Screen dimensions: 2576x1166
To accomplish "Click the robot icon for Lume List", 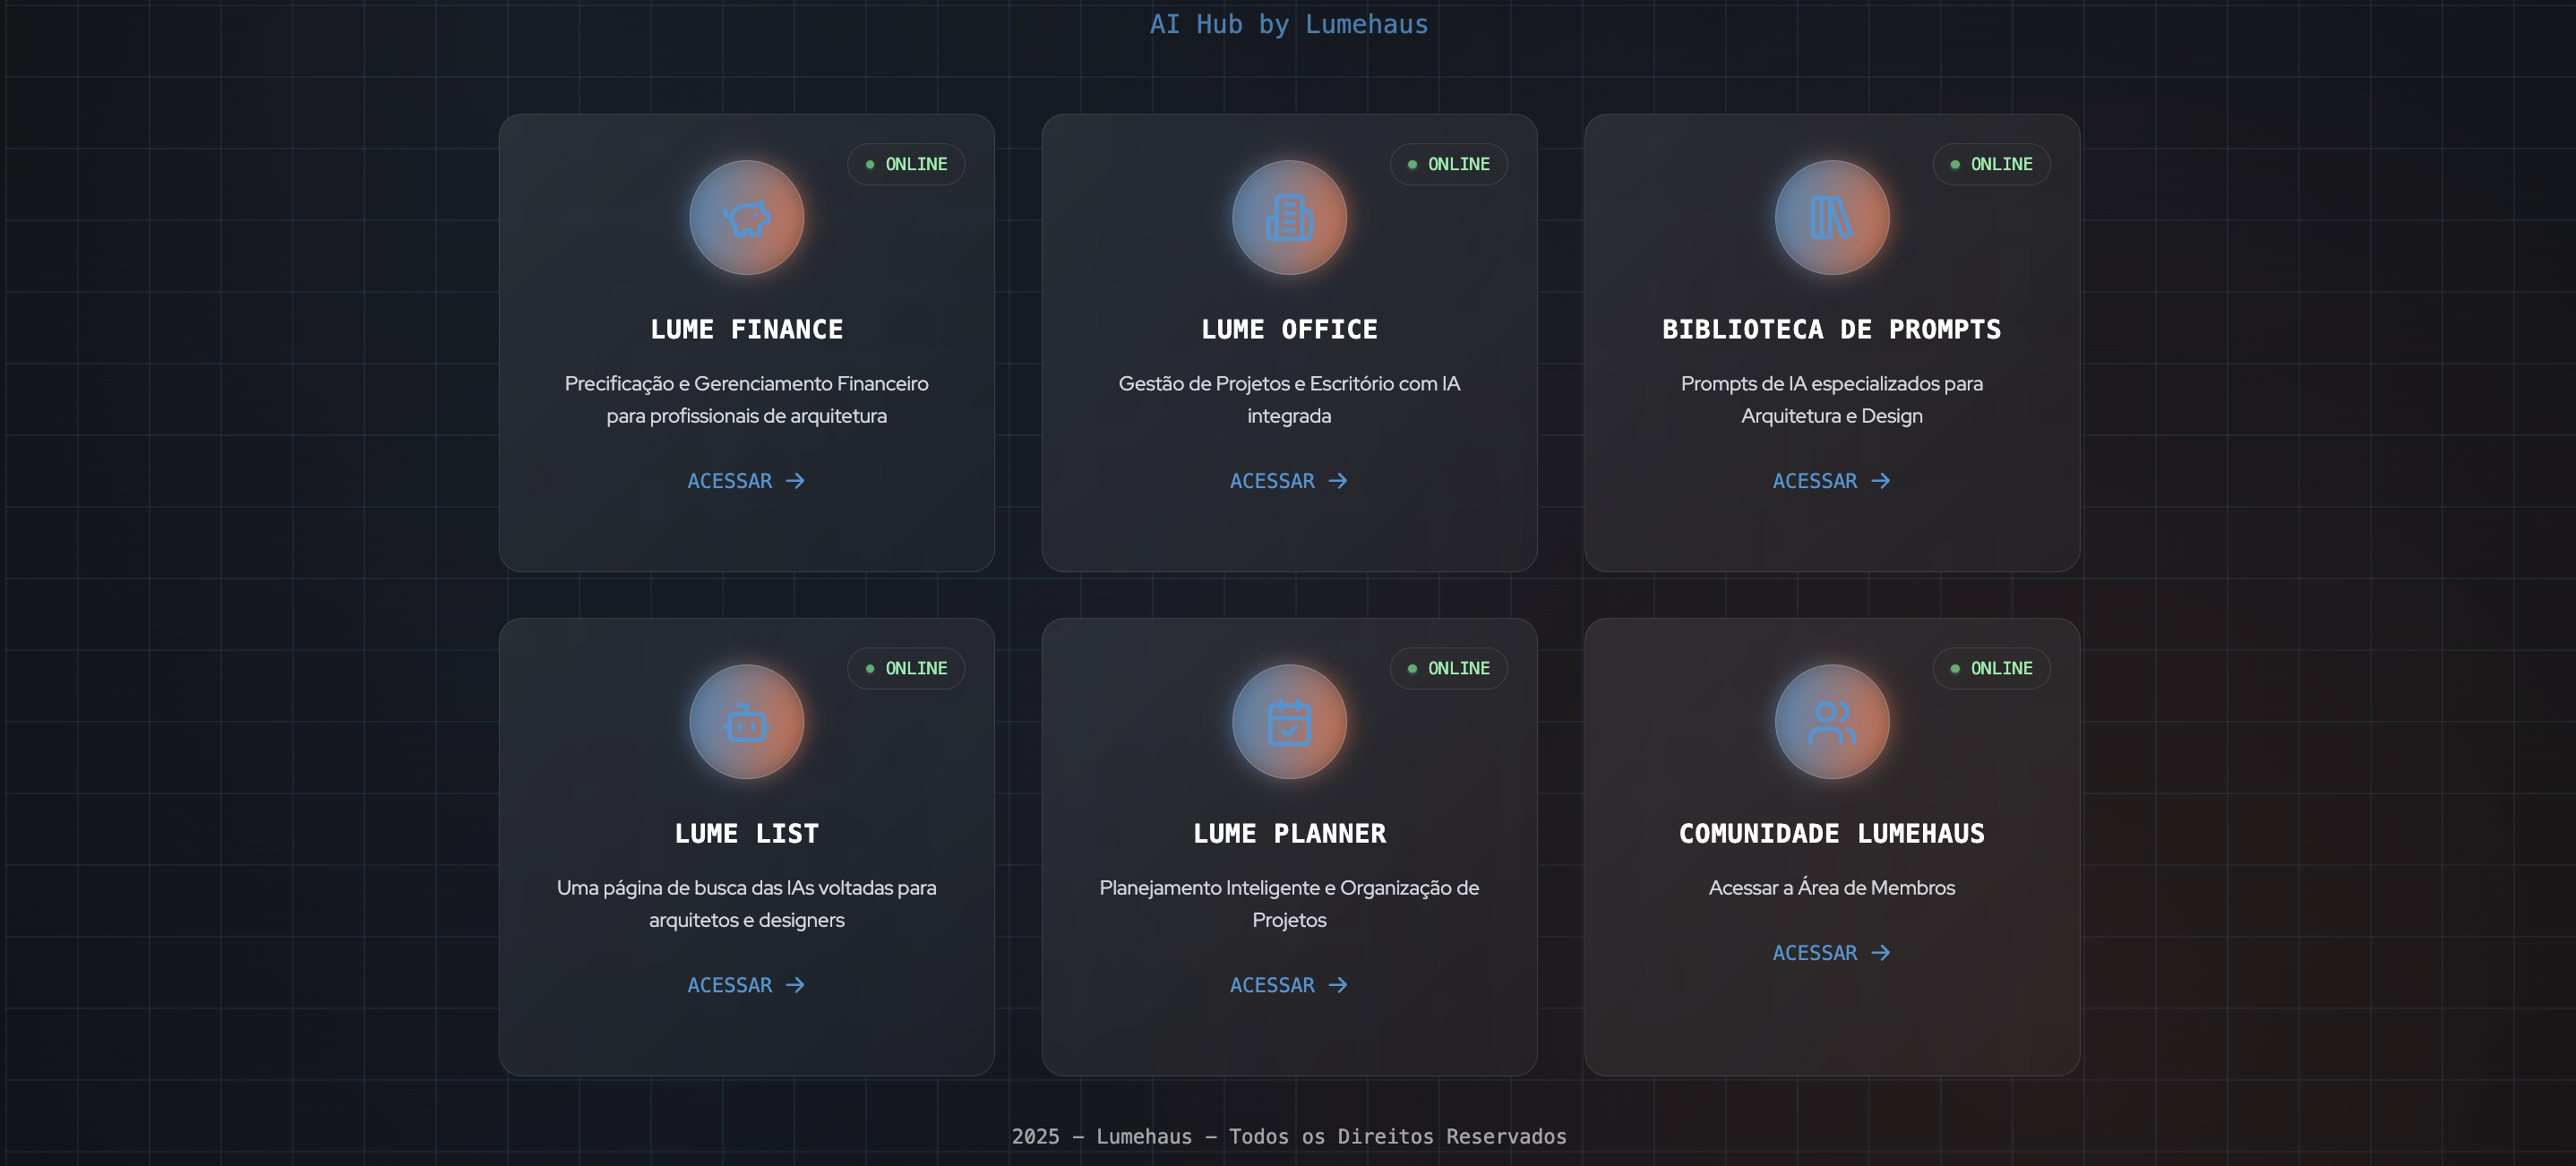I will (746, 722).
